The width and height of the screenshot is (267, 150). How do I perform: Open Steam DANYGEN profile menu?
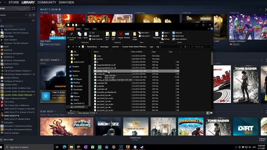66,2
